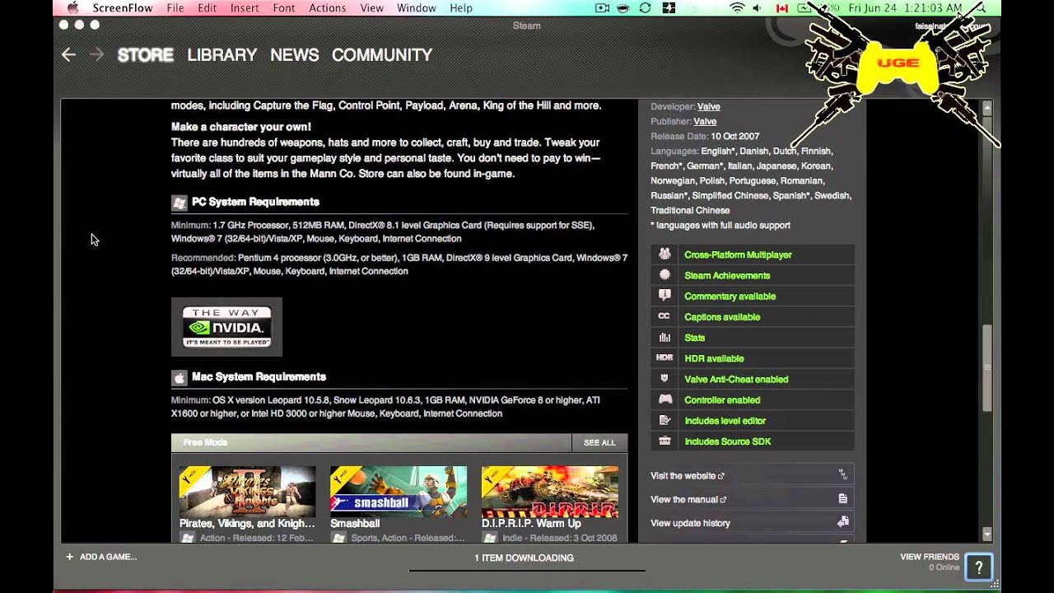1054x593 pixels.
Task: Click the scrollbar up arrow
Action: (987, 107)
